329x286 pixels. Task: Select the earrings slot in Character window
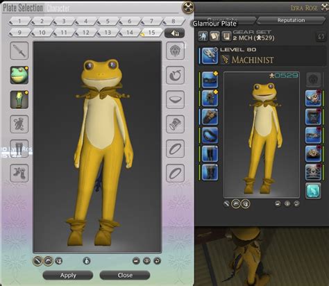click(x=313, y=99)
